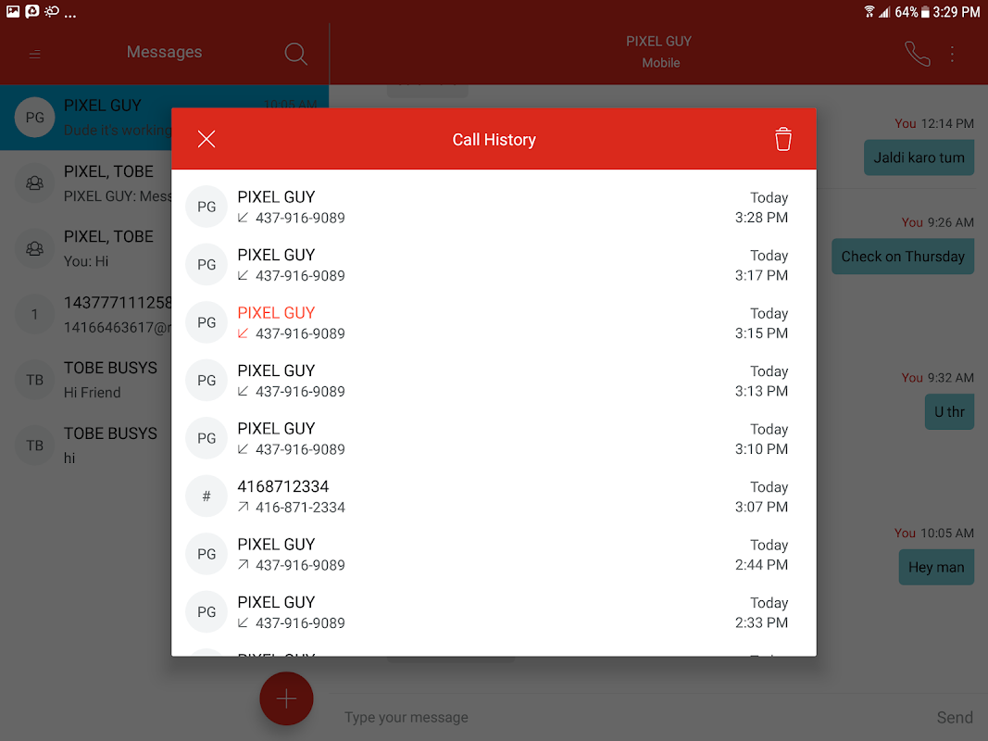This screenshot has height=741, width=988.
Task: Open hamburger menu in Messages panel
Action: pyautogui.click(x=34, y=55)
